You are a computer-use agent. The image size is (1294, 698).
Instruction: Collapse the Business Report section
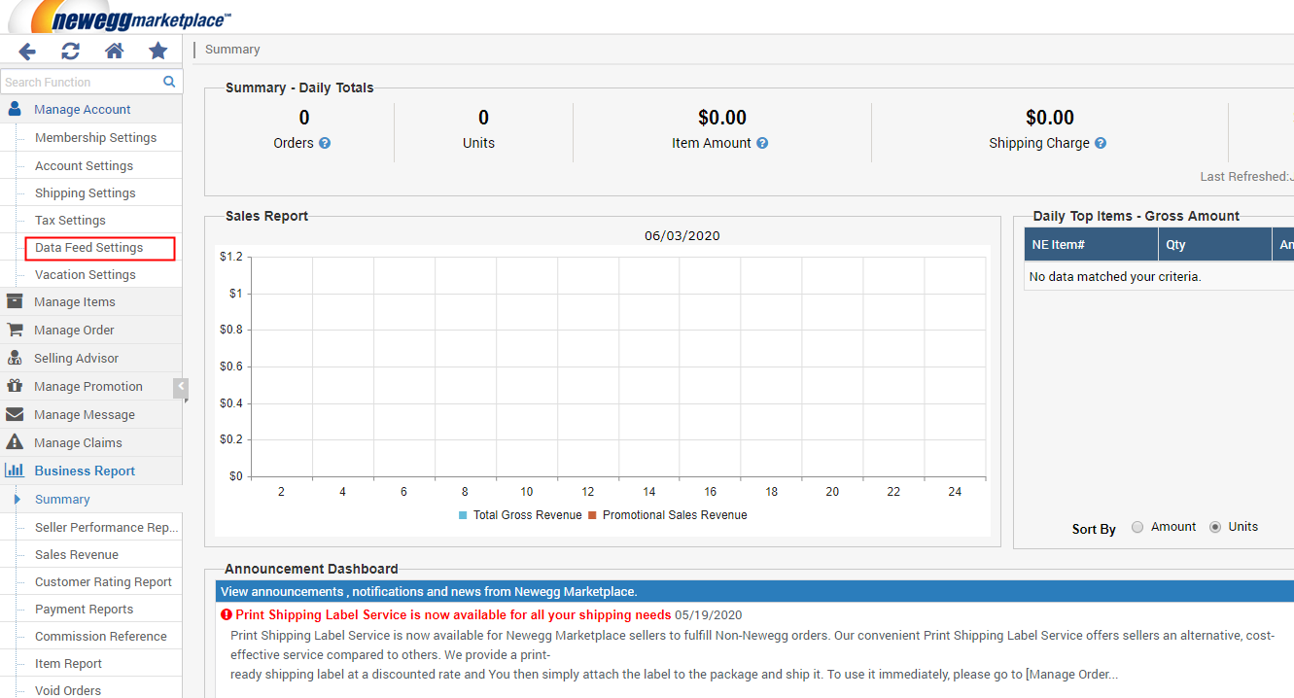[90, 471]
